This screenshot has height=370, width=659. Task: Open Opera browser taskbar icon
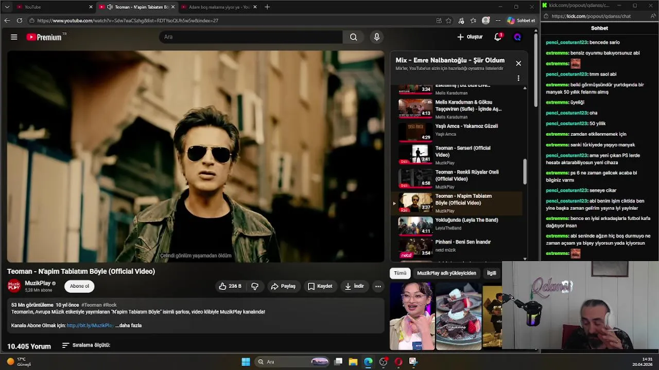(398, 362)
